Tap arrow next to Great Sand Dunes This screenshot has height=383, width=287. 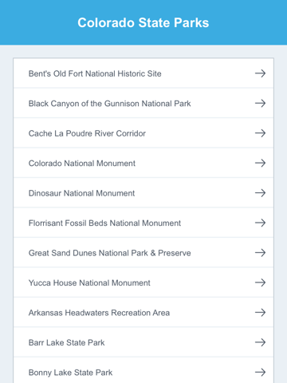click(260, 253)
